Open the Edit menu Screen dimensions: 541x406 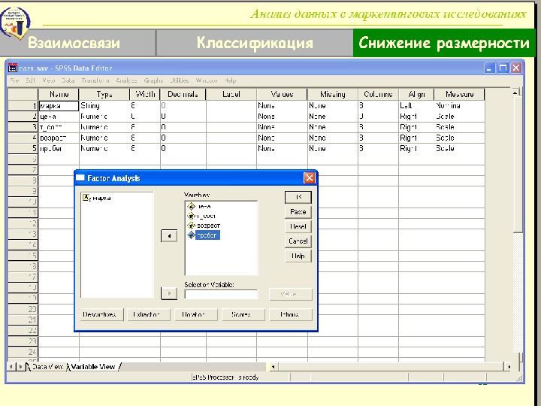click(31, 80)
